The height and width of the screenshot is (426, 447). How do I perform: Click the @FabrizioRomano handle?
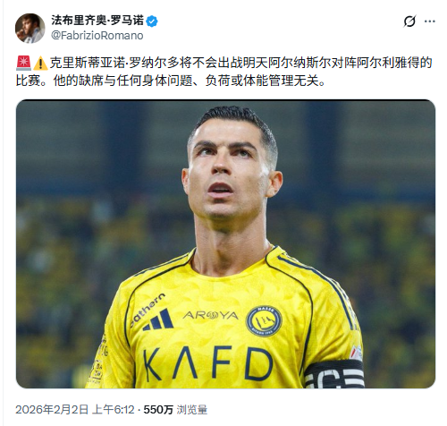click(x=97, y=36)
